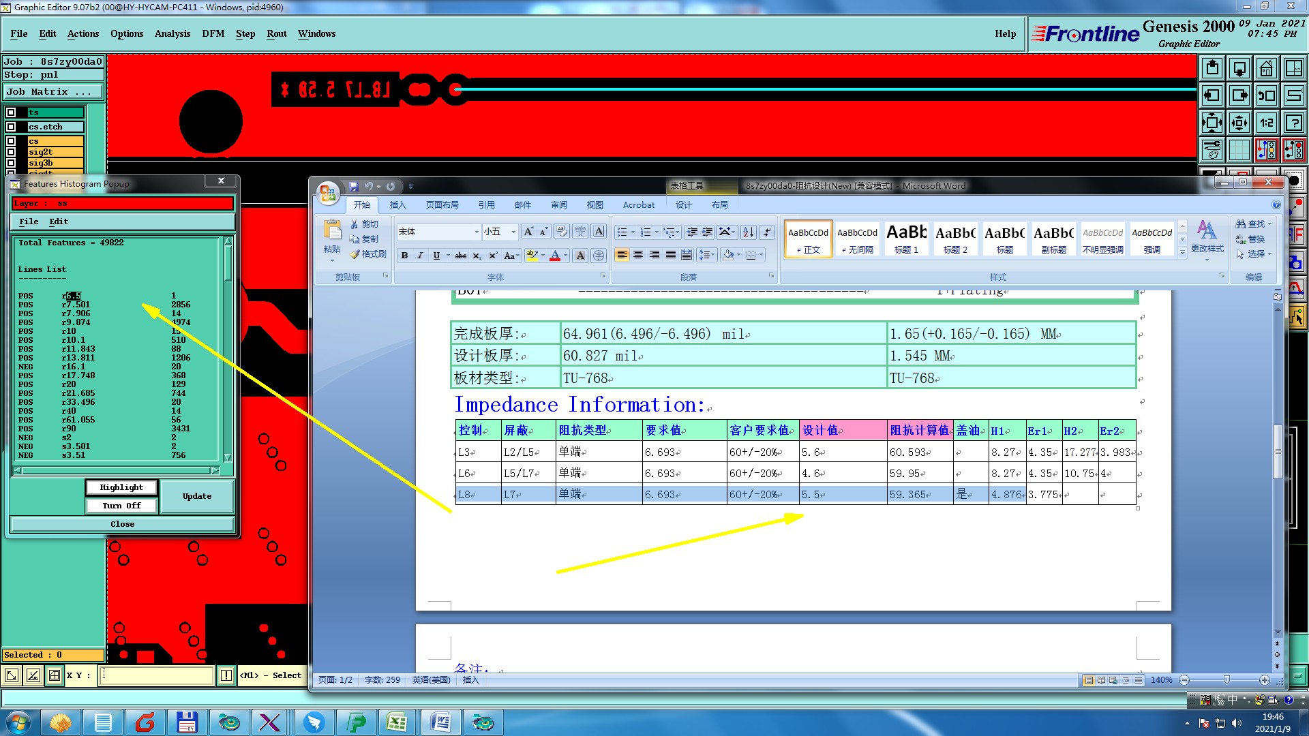The height and width of the screenshot is (736, 1309).
Task: Pan the view left using arrow icon
Action: (1212, 95)
